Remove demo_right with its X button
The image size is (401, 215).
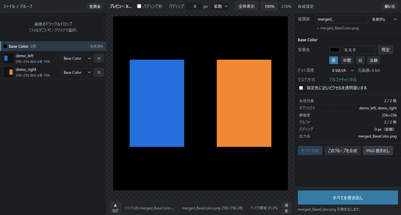point(99,72)
